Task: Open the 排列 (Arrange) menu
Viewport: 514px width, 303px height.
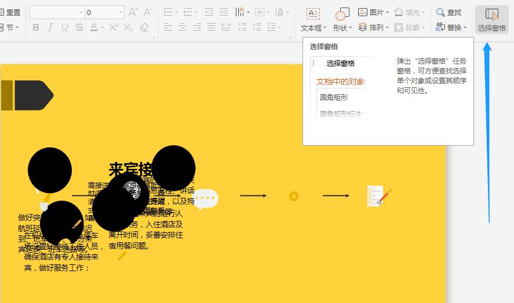Action: (373, 28)
